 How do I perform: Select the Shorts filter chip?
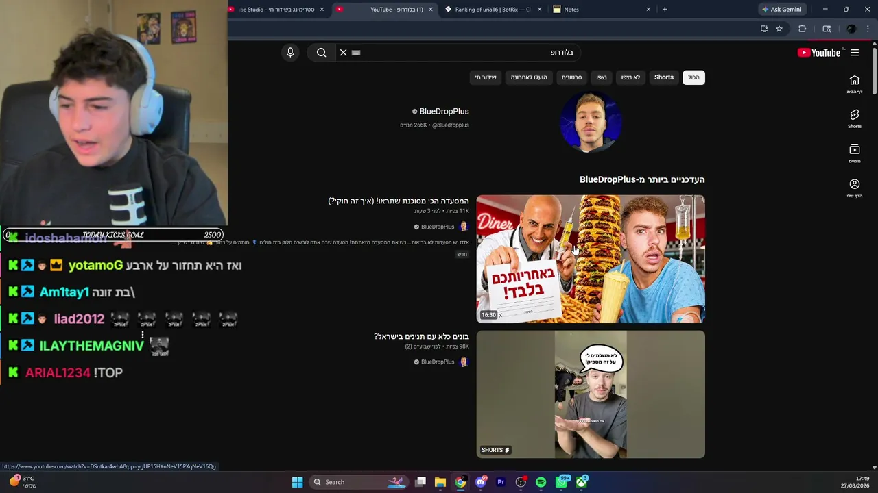pyautogui.click(x=664, y=77)
